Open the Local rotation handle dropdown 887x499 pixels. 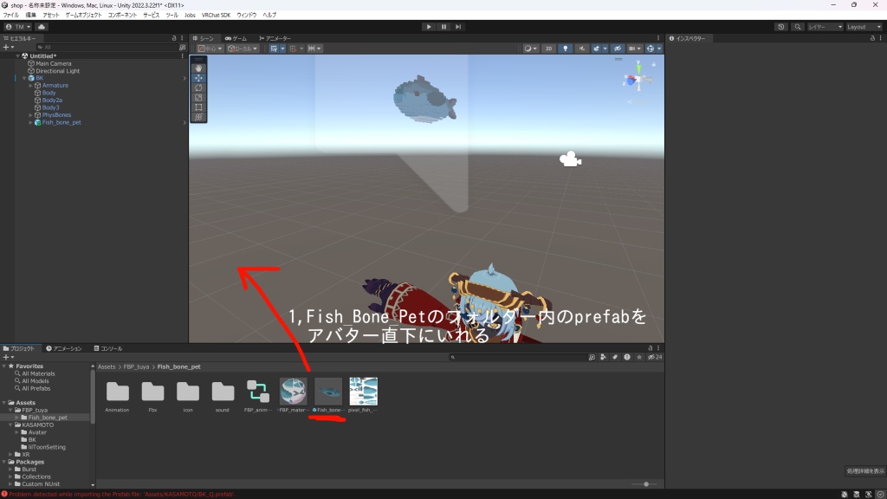[x=243, y=49]
